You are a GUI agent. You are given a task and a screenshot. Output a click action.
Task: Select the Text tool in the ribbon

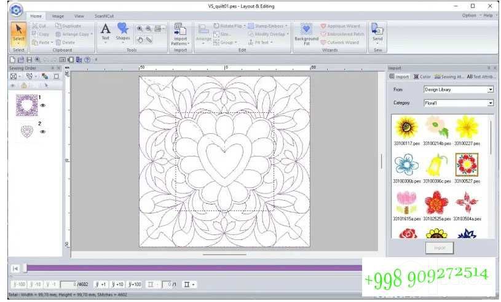[106, 32]
